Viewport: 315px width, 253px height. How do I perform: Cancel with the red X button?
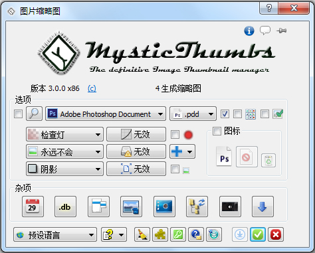[276, 234]
